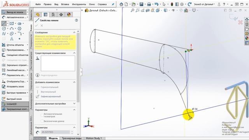
Task: Select the Spline sketch tool
Action: pyautogui.click(x=4, y=34)
